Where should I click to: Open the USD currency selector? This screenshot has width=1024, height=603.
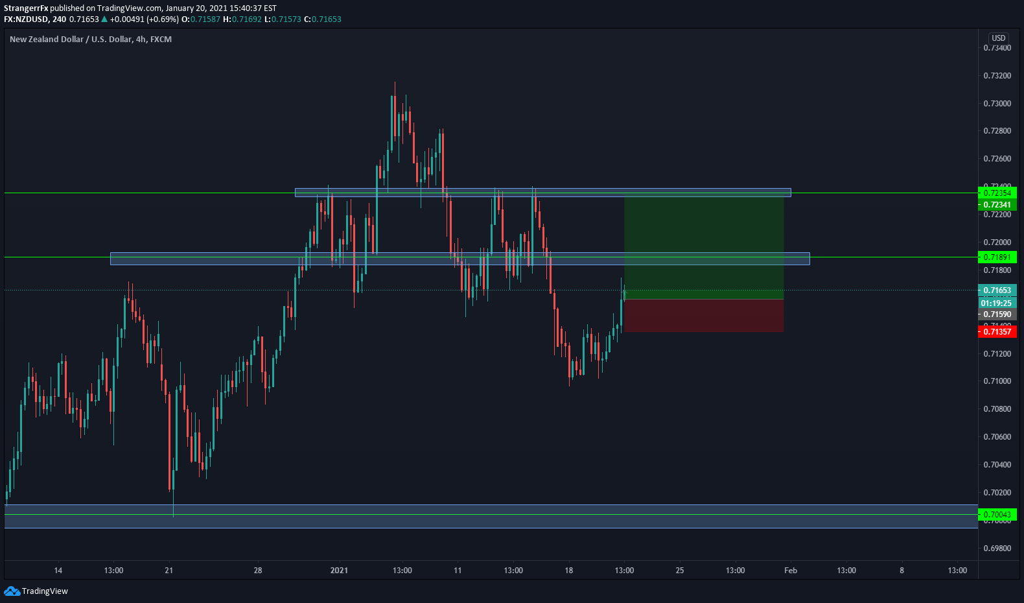[999, 38]
